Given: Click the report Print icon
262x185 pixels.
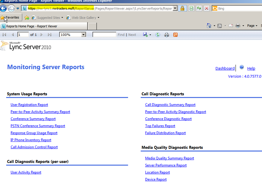Looking at the screenshot, I should tap(167, 35).
